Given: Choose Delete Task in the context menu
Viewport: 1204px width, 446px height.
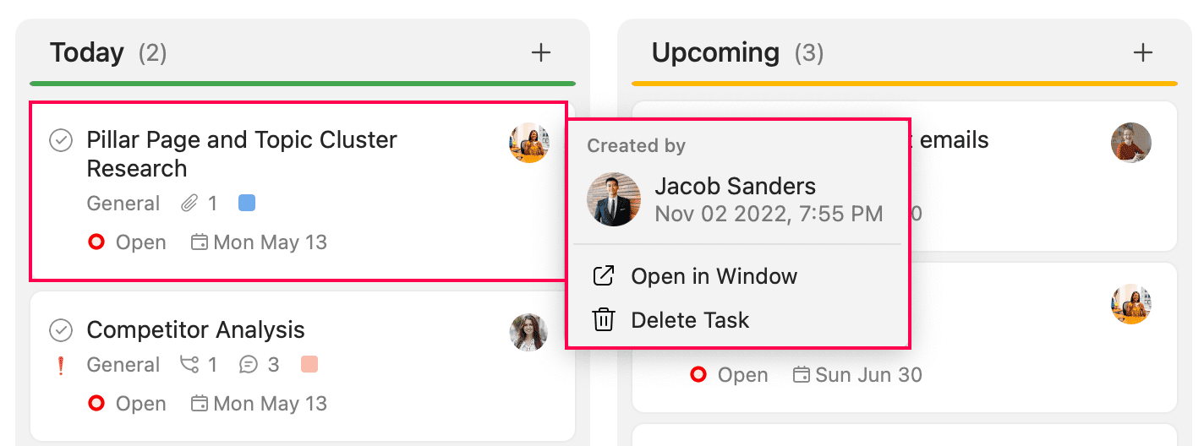Looking at the screenshot, I should [x=690, y=320].
